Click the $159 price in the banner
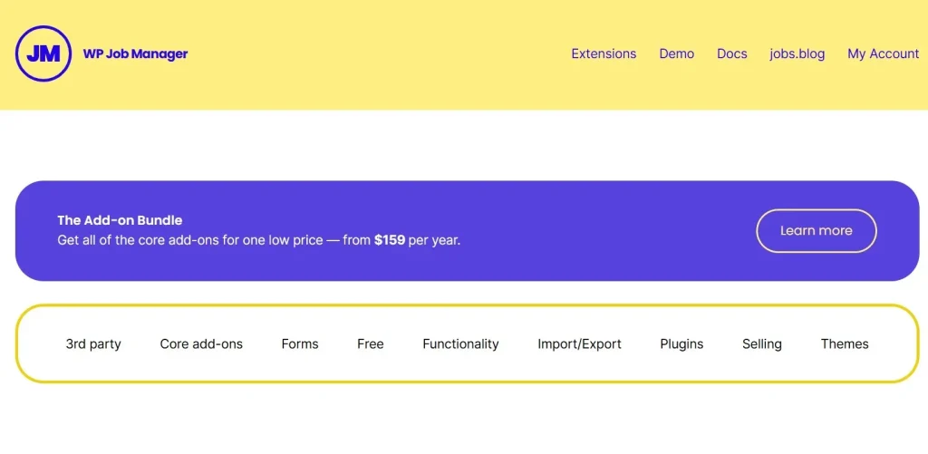 point(390,241)
